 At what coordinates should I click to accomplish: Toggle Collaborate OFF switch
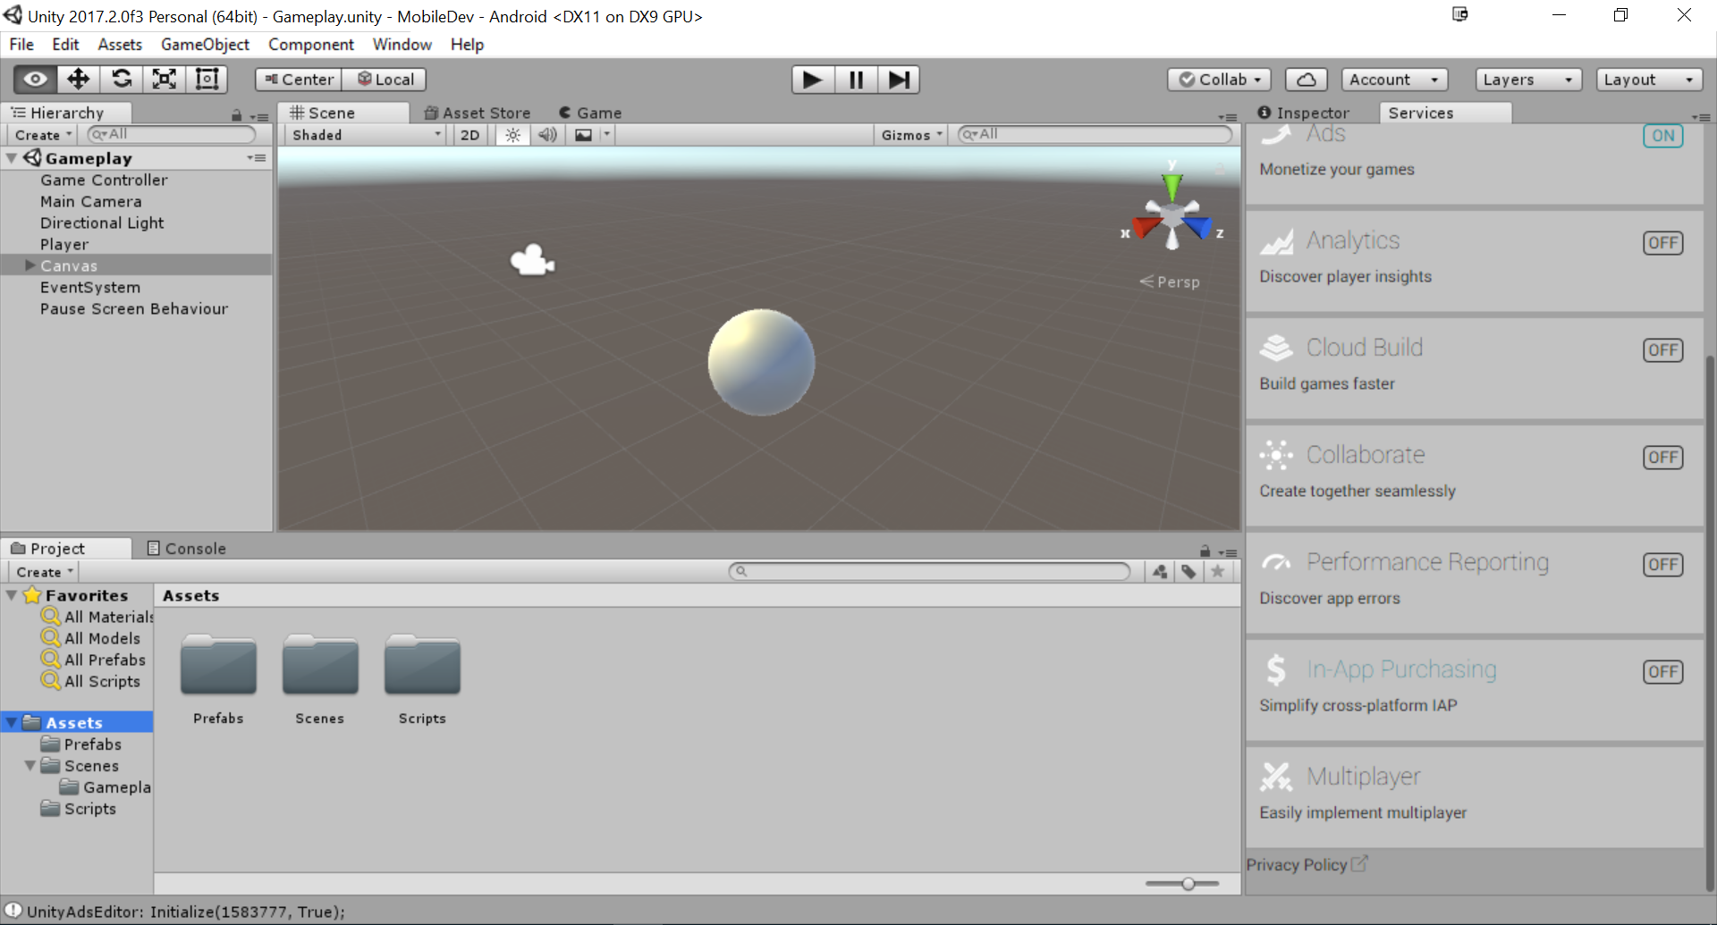coord(1662,458)
